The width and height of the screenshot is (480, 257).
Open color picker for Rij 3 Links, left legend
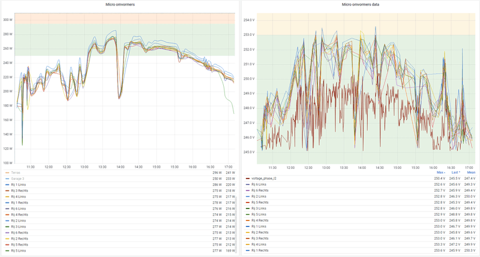pos(7,226)
